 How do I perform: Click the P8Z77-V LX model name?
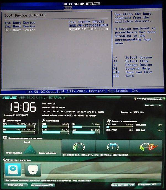point(49,103)
